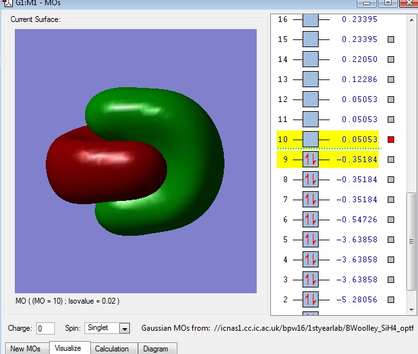Image resolution: width=418 pixels, height=354 pixels.
Task: Toggle surface marker for orbital 13
Action: pyautogui.click(x=391, y=79)
